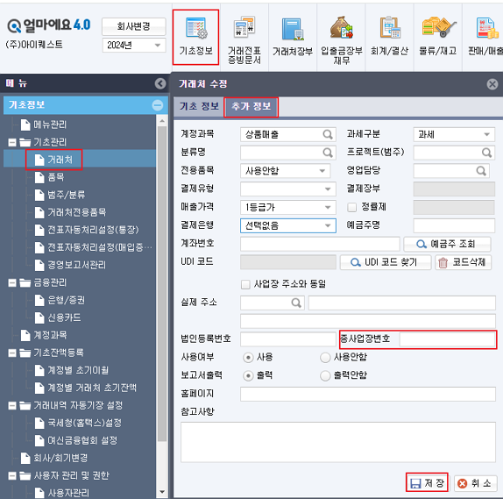Collapse the 사용자 관리 및 권한 folder
The width and height of the screenshot is (503, 499).
pyautogui.click(x=12, y=476)
